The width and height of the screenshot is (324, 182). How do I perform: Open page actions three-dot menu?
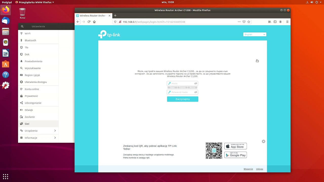pos(239,22)
